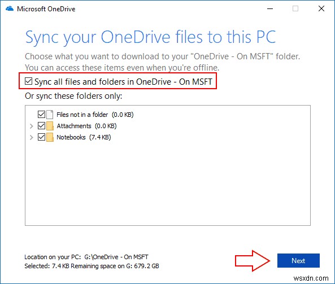Toggle the Attachments folder checkbox
Screen dimensions: 335x284
tap(41, 126)
